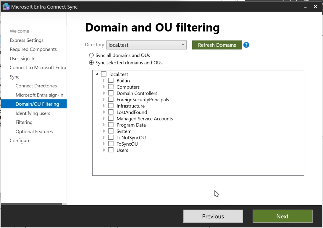Expand the Domain Controllers node arrow

click(x=104, y=93)
